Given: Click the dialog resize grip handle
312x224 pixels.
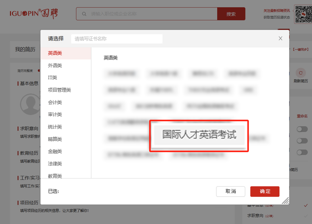Looking at the screenshot, I should (x=285, y=200).
